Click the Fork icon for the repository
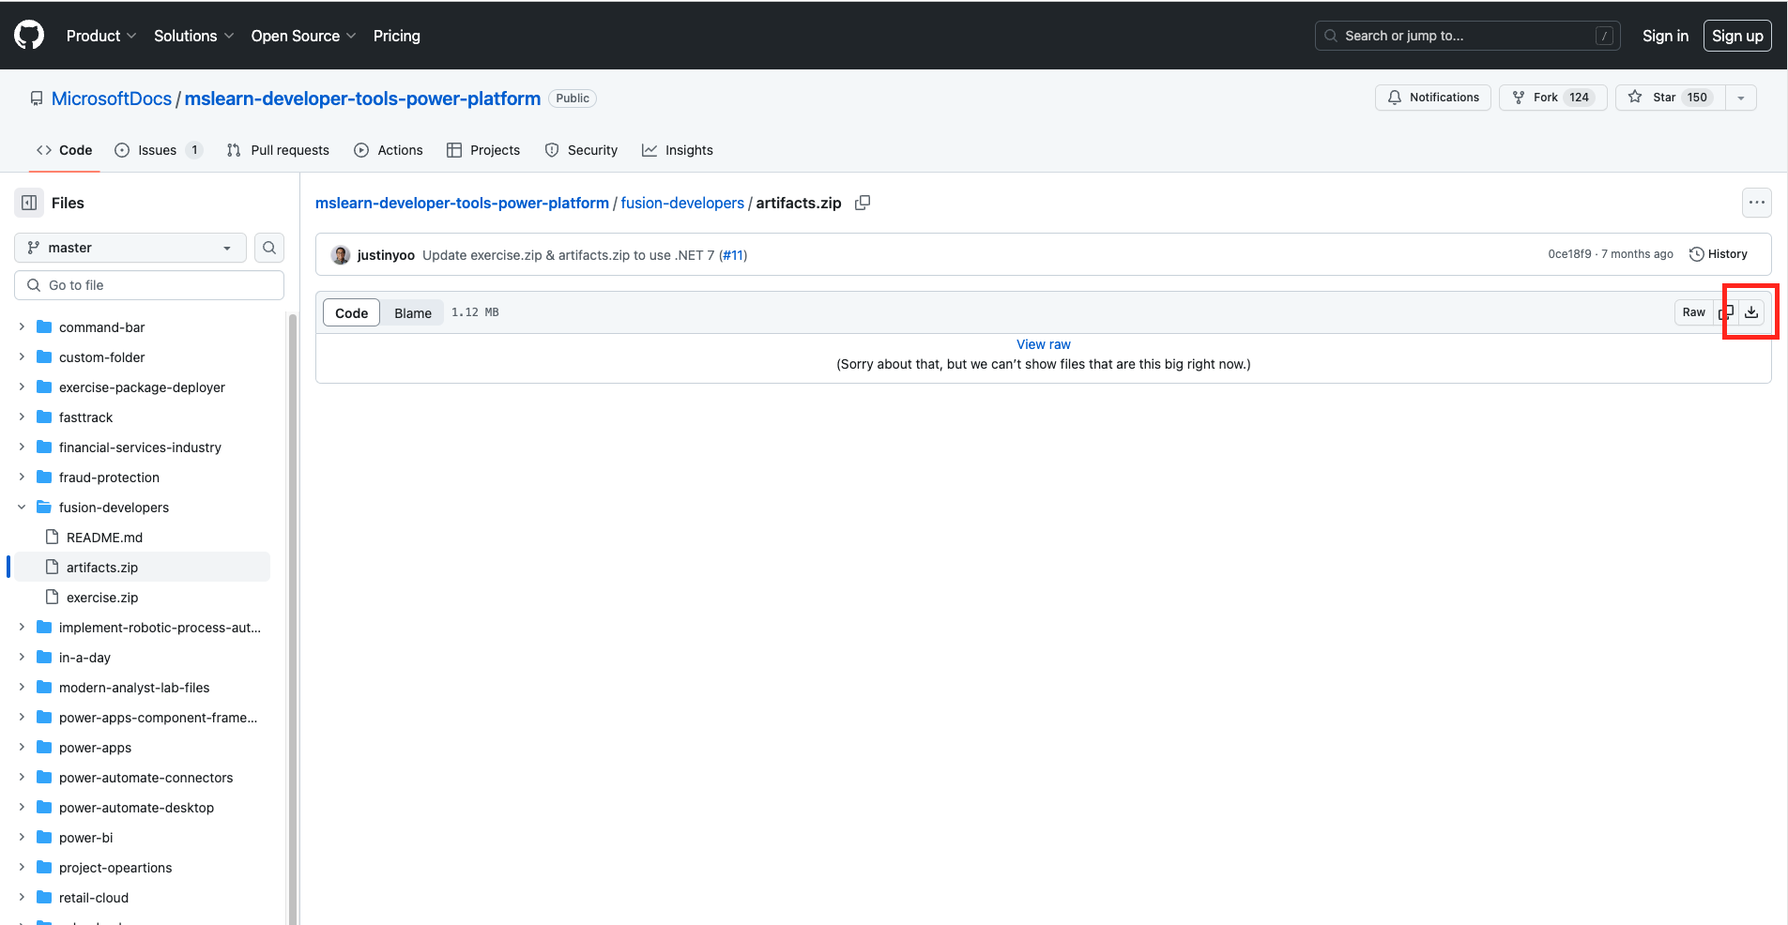Viewport: 1788px width, 925px height. pyautogui.click(x=1520, y=97)
